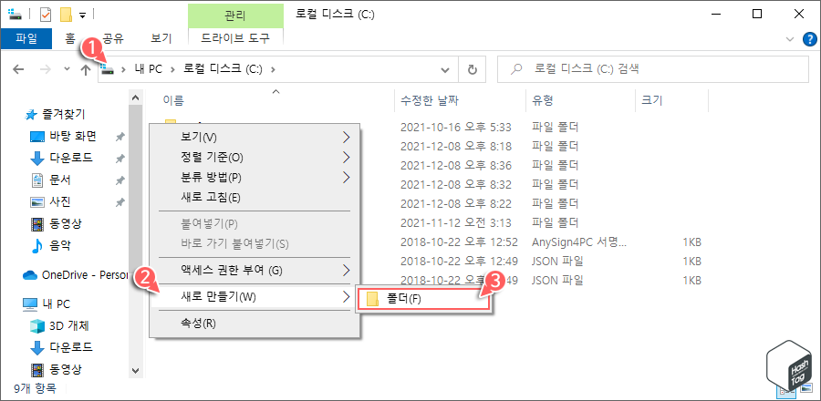The width and height of the screenshot is (821, 401).
Task: Open pinned 다운로드 under 즐겨찾기
Action: [70, 158]
